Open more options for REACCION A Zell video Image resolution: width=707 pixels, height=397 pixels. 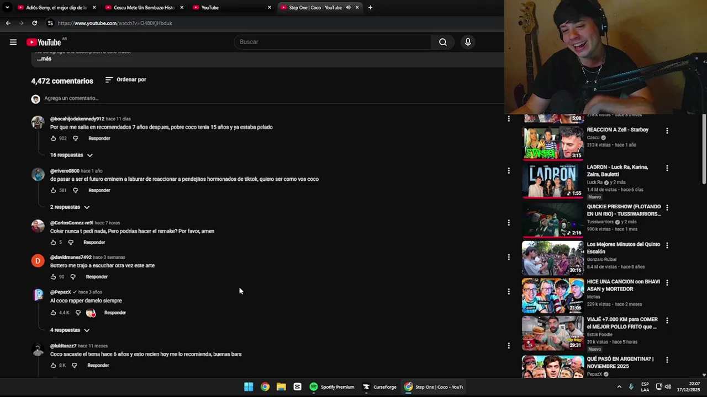667,131
